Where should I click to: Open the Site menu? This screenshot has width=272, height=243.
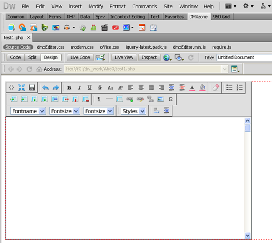coord(168,6)
